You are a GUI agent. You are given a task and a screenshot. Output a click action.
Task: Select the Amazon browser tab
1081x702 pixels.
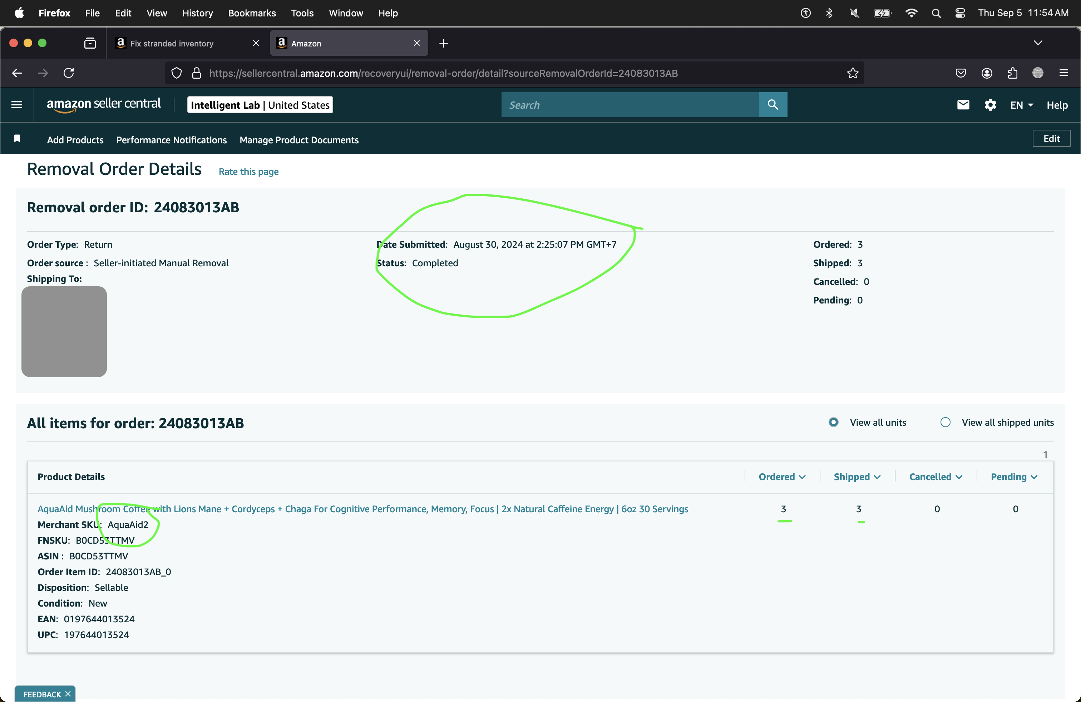coord(349,43)
